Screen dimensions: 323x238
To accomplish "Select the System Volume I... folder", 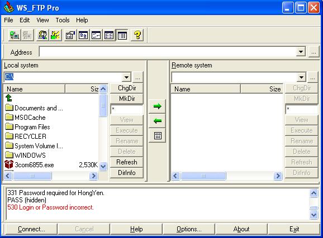I will click(x=34, y=145).
